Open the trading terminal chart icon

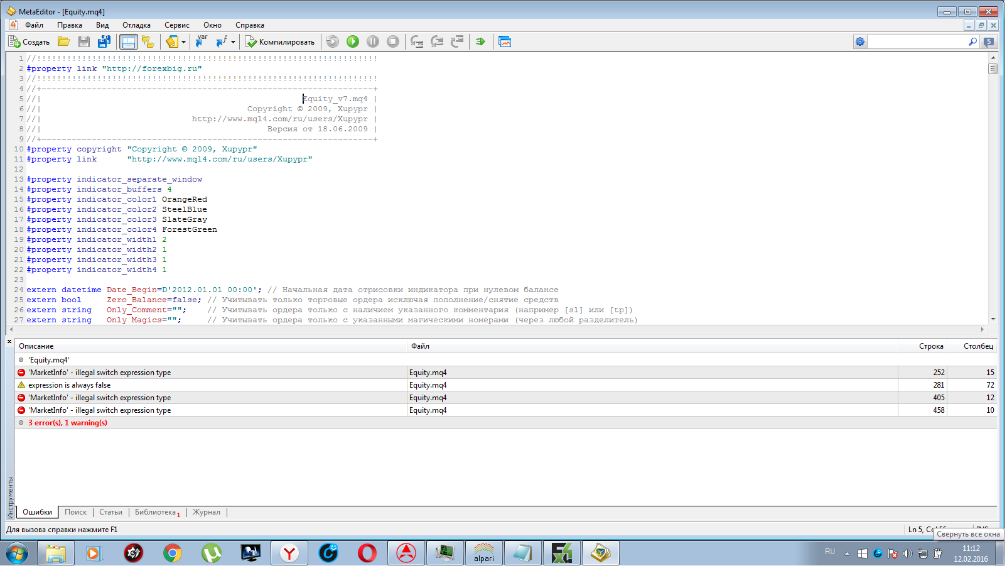coord(505,42)
